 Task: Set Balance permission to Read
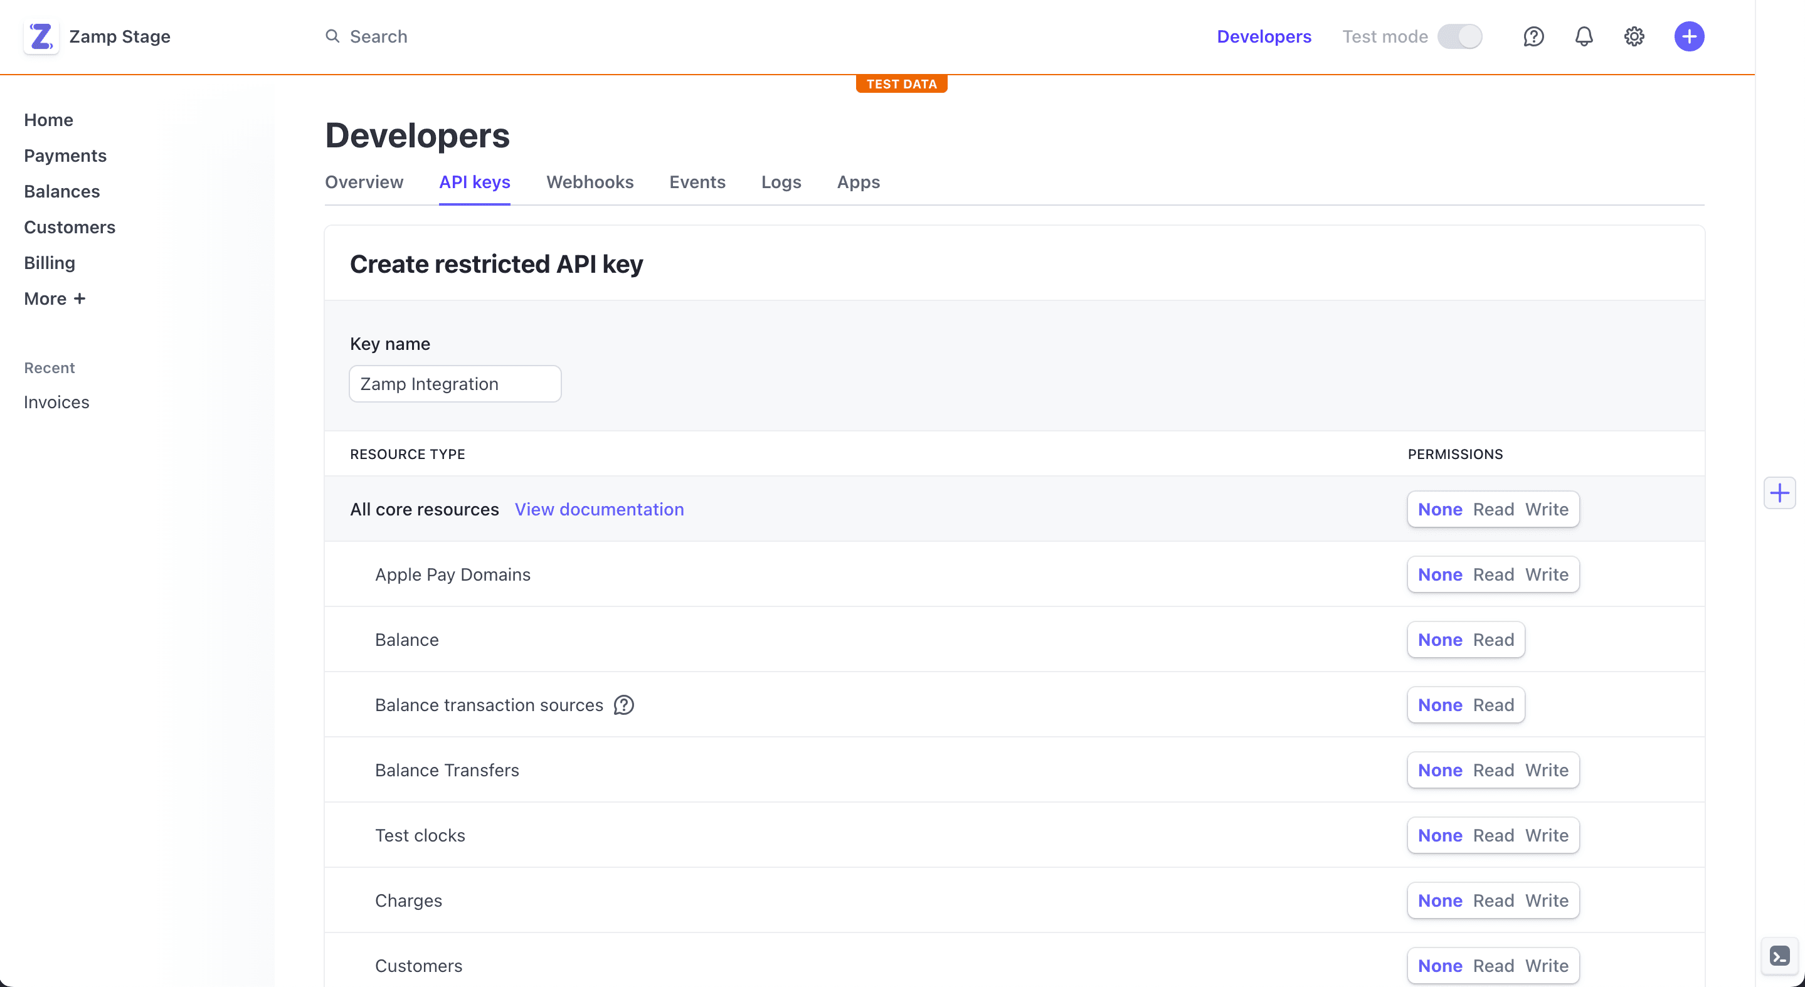1493,640
